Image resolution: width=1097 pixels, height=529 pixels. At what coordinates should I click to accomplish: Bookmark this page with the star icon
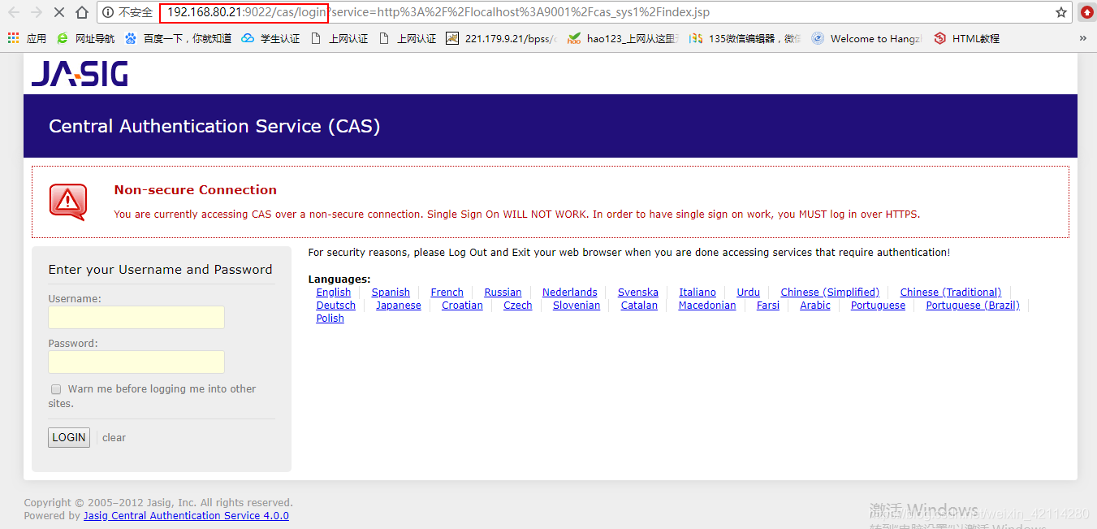pos(1060,12)
